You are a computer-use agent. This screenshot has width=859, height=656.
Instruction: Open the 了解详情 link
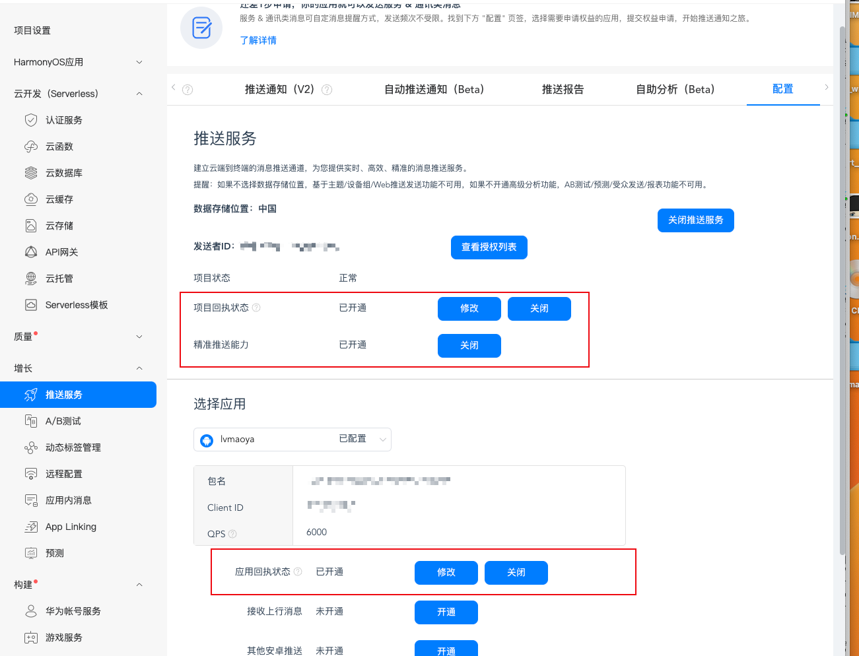pyautogui.click(x=258, y=40)
